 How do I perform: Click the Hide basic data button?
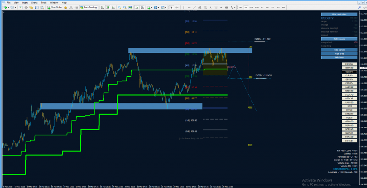click(x=339, y=14)
